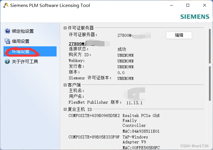Click the 连接状态 label
213x150 pixels.
pyautogui.click(x=79, y=49)
